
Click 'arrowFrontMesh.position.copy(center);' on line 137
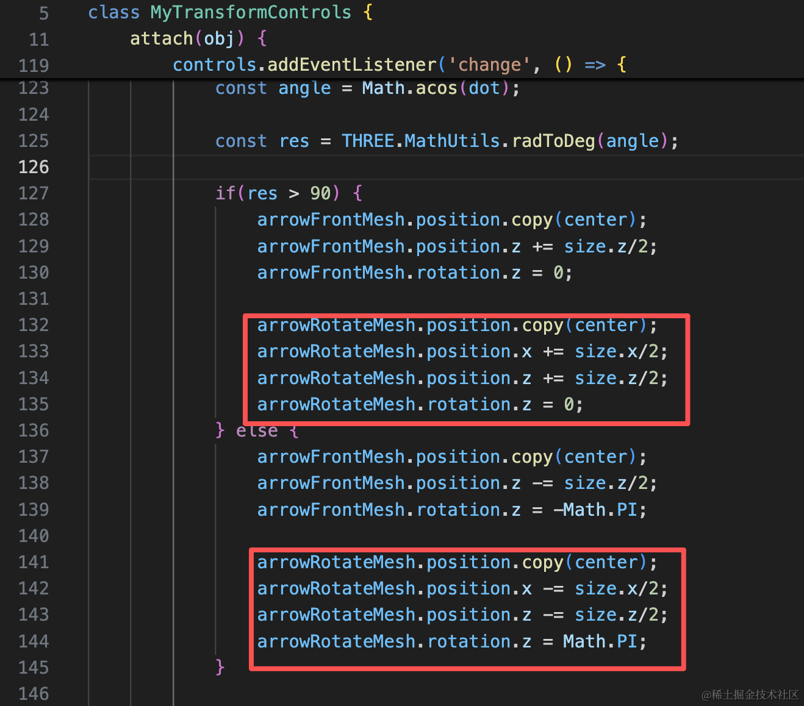point(452,457)
